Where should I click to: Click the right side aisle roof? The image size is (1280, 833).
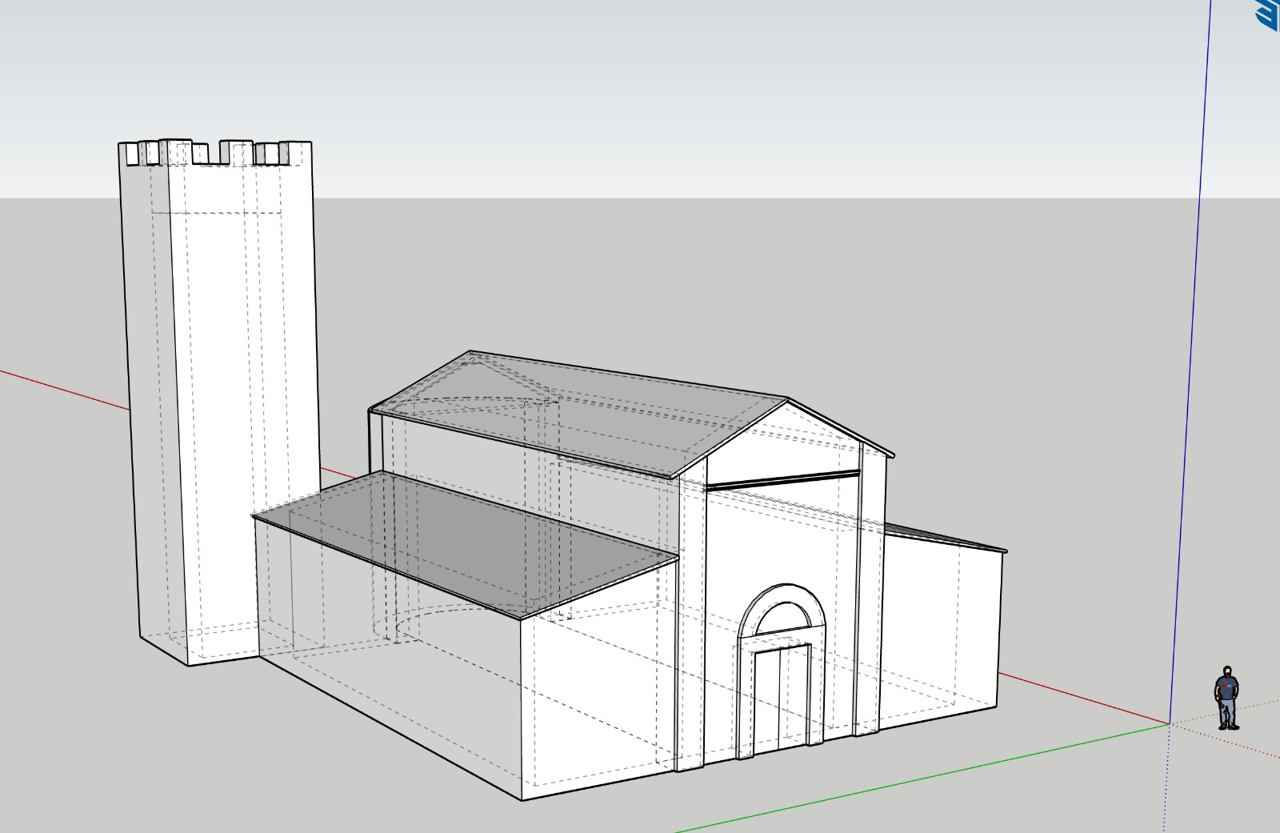944,539
